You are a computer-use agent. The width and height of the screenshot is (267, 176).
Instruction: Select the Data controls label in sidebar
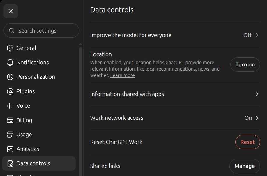tap(33, 163)
